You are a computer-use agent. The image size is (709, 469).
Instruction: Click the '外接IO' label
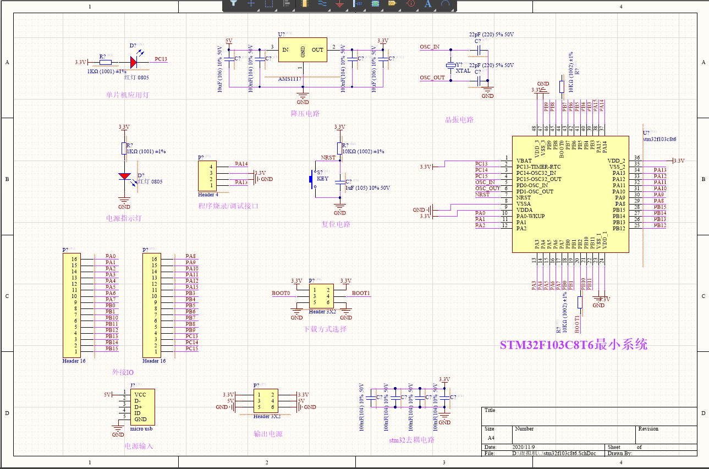point(123,372)
